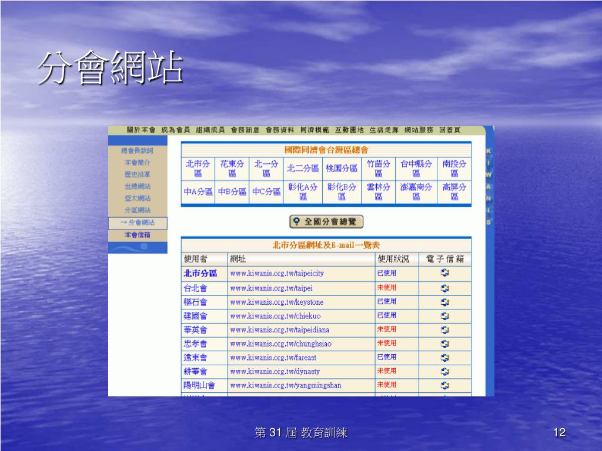Open the 高屏分區 district link
602x451 pixels.
pos(454,192)
